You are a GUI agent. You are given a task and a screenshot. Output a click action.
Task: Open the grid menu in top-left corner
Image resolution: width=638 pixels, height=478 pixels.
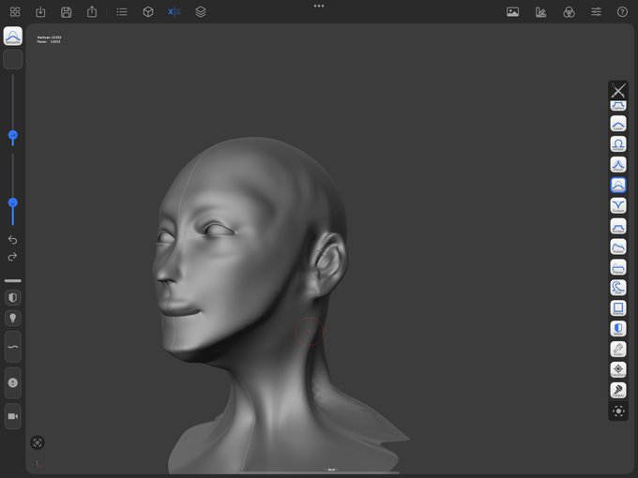click(15, 12)
